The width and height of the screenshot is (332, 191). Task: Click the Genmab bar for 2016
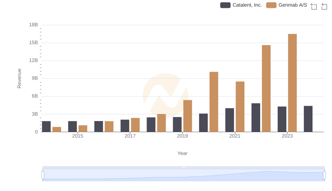109,126
